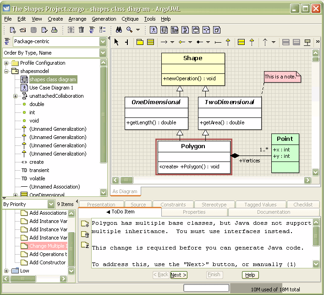Click the Save Project disk icon
The width and height of the screenshot is (324, 295).
tap(33, 30)
